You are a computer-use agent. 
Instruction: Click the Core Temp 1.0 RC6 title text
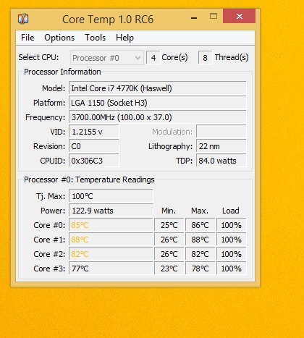tap(108, 20)
